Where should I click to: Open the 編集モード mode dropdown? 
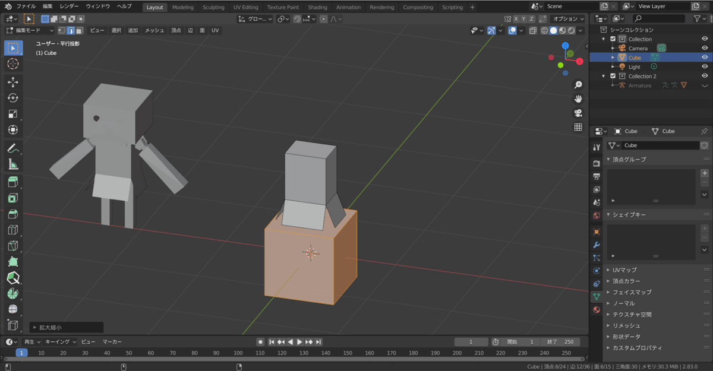[30, 30]
